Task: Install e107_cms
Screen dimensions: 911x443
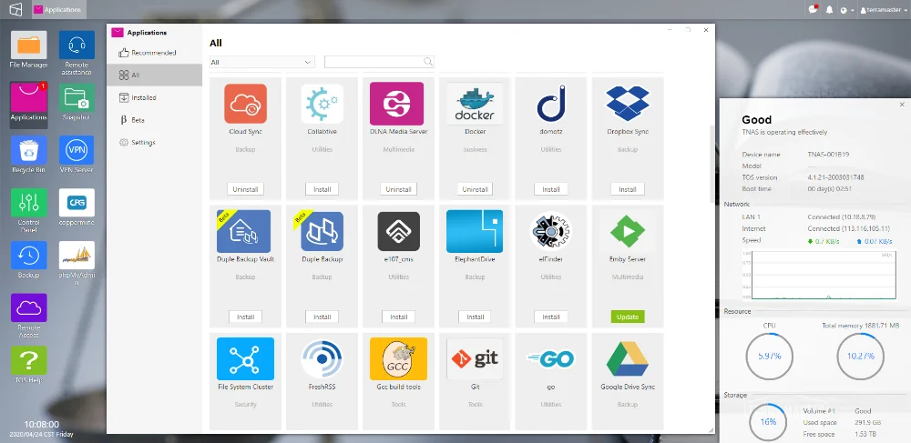Action: (x=399, y=317)
